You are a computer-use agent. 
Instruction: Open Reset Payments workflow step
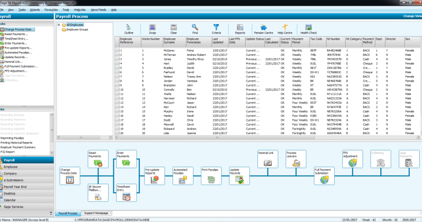click(98, 159)
